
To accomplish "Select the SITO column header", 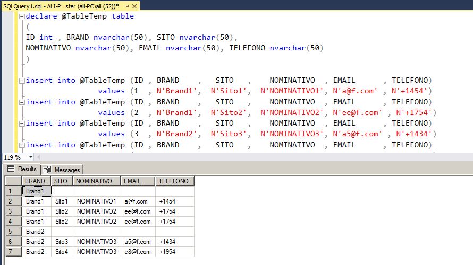I will point(62,181).
